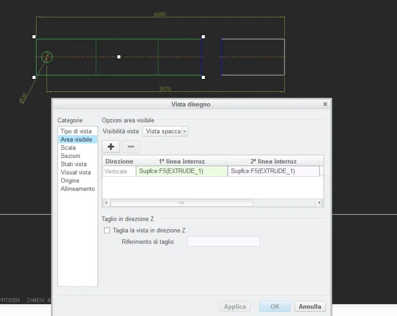
Task: Click the Applica button
Action: (x=235, y=307)
